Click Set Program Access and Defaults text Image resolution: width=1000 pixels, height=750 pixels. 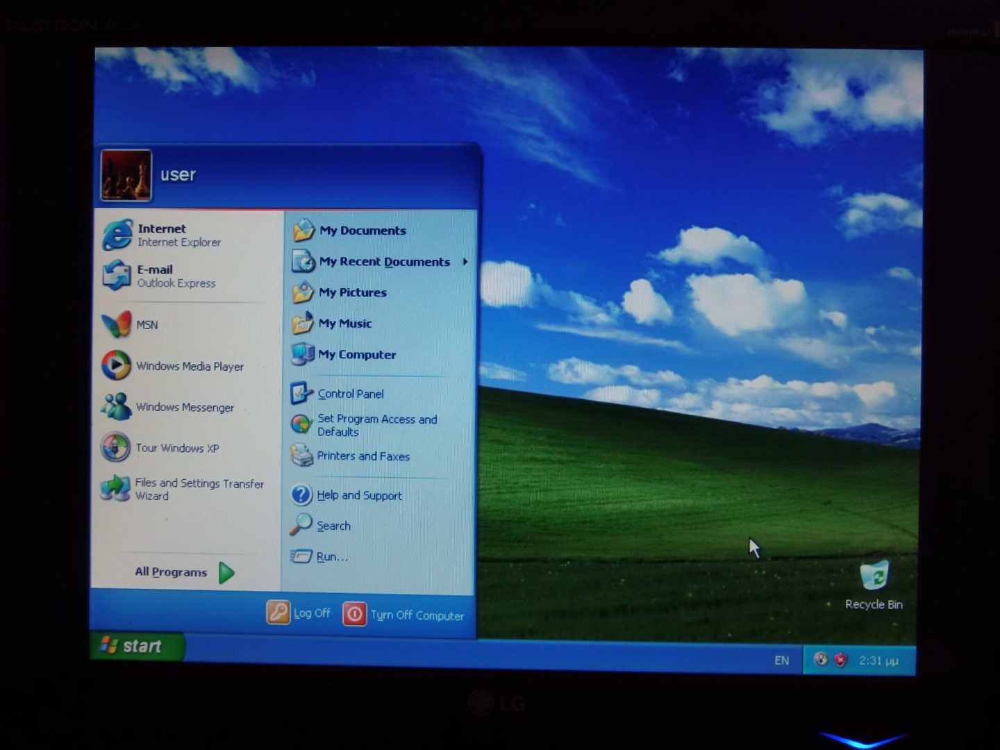[377, 425]
